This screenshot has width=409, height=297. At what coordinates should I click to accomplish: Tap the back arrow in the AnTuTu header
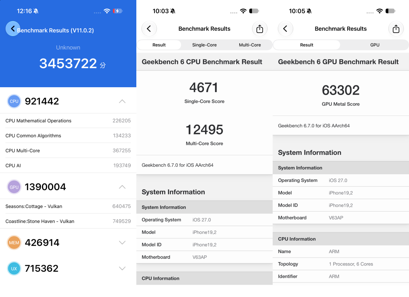coord(13,29)
